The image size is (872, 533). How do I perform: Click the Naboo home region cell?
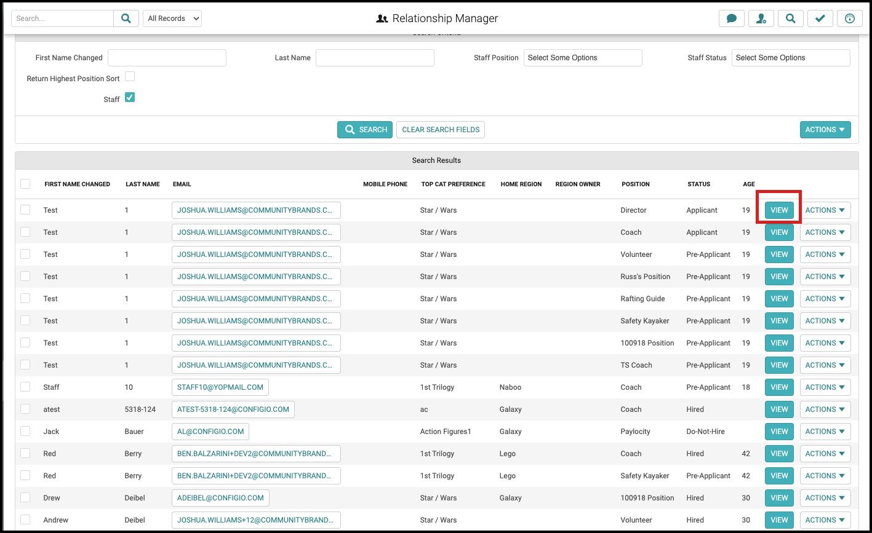tap(510, 387)
